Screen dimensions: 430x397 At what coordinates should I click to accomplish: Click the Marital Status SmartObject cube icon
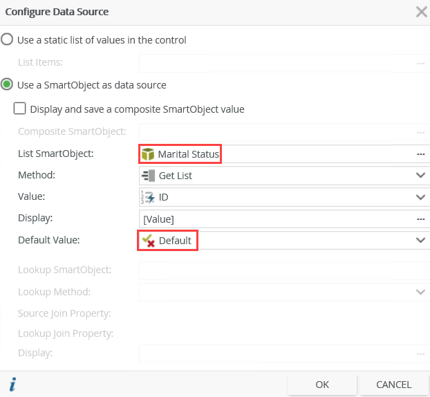(148, 154)
